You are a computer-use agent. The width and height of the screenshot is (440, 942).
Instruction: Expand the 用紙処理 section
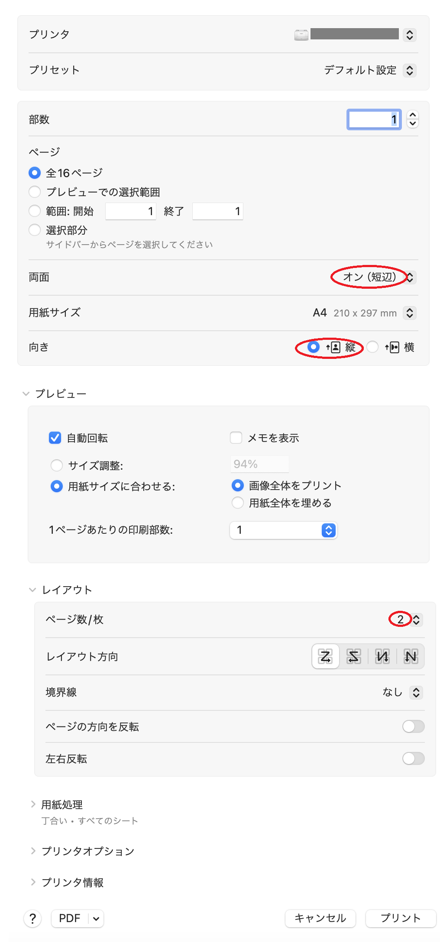tap(33, 804)
